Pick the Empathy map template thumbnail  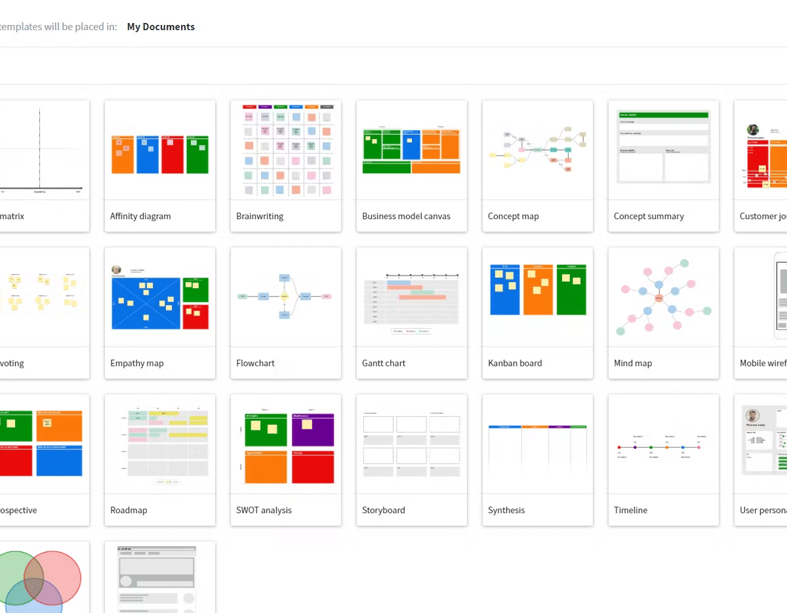click(x=160, y=297)
